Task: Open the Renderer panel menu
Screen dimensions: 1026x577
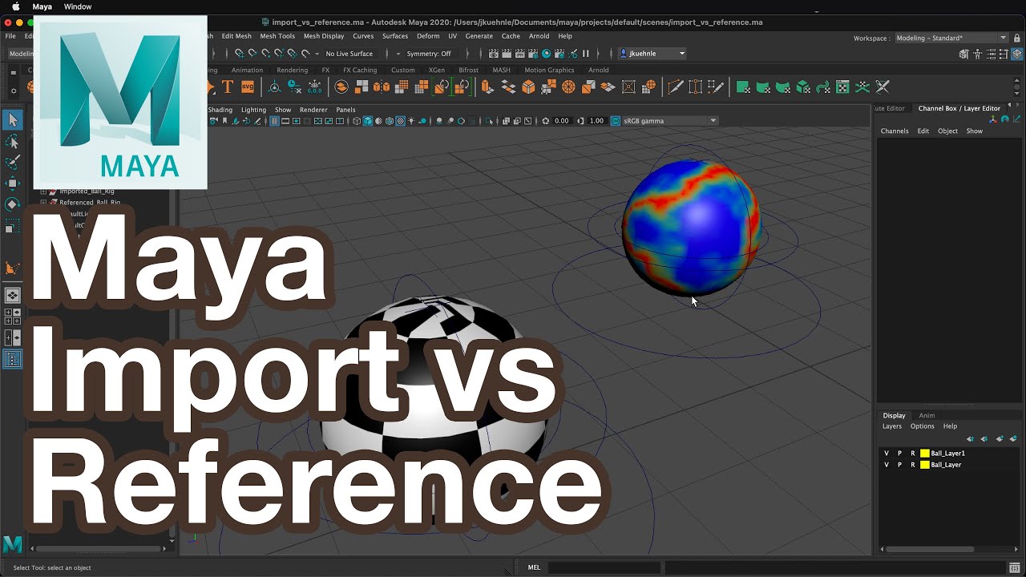Action: [x=313, y=110]
